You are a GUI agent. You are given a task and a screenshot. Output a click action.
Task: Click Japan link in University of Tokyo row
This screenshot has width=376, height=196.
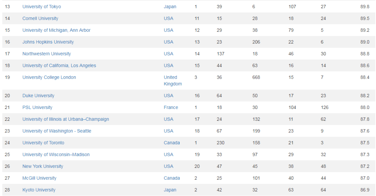(x=170, y=7)
